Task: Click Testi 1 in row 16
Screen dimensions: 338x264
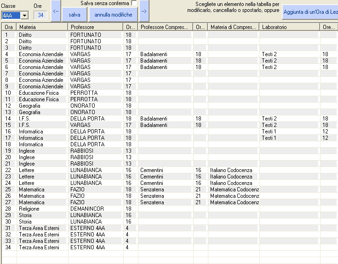Action: (269, 132)
